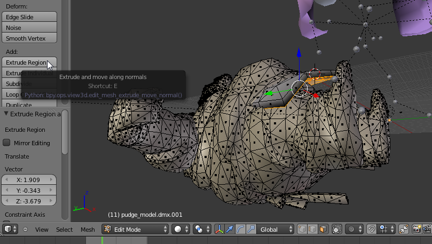432x244 pixels.
Task: Decrease Y vector value with left arrow
Action: click(6, 190)
